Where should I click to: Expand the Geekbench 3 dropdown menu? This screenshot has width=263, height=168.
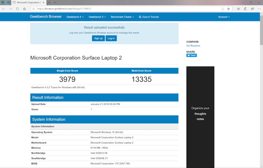coord(97,17)
